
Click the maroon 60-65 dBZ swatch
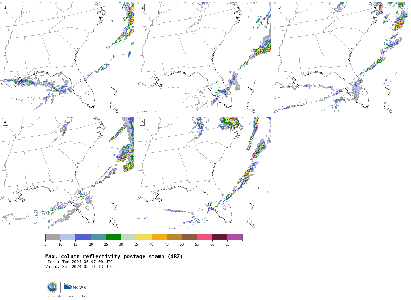(x=220, y=237)
